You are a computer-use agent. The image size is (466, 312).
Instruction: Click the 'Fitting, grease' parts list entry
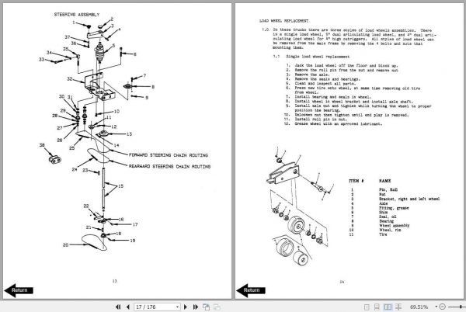(394, 208)
